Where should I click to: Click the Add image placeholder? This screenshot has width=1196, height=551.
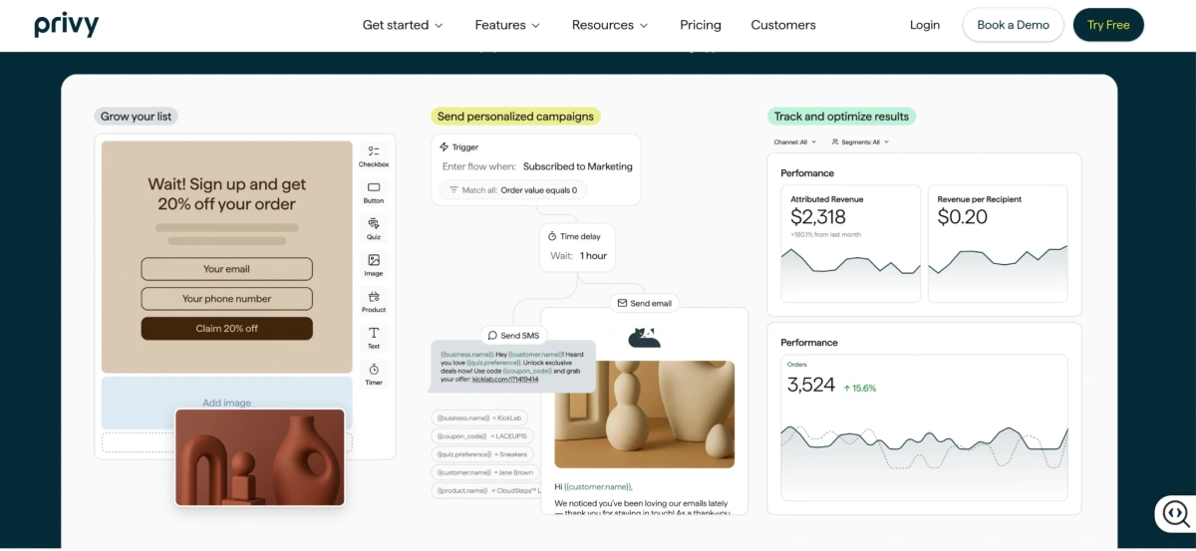pos(226,403)
